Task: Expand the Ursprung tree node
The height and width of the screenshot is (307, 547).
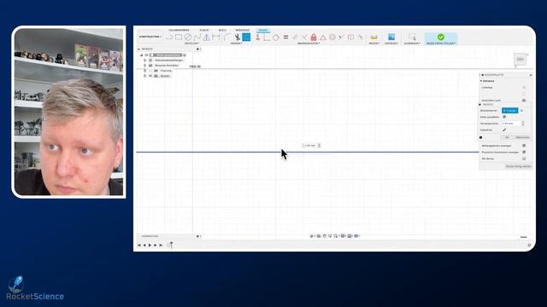Action: point(144,71)
